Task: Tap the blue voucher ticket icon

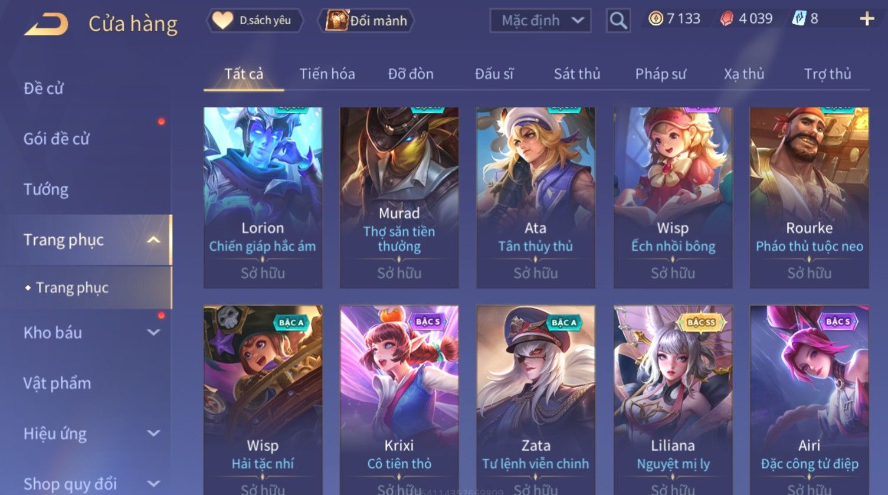Action: (x=798, y=19)
